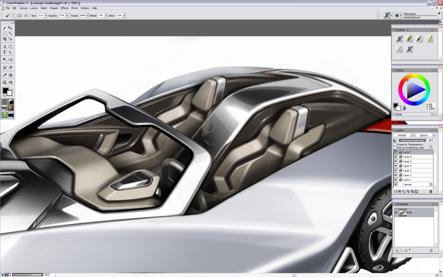Viewport: 443px width, 277px height.
Task: Check Pick Up Underlying Color
Action: tap(395, 148)
